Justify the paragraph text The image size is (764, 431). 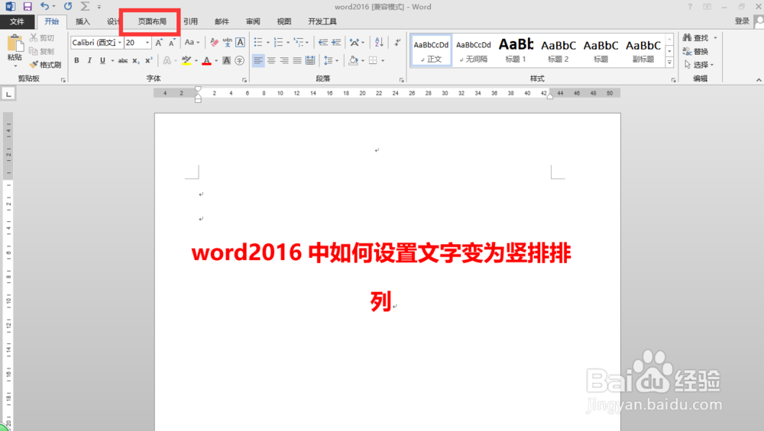[296, 61]
